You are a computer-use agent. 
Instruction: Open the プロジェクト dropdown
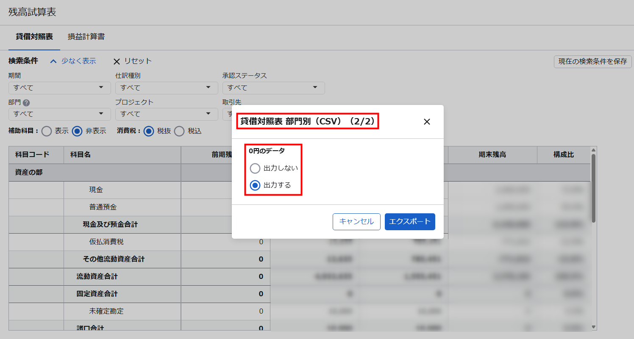coord(167,114)
